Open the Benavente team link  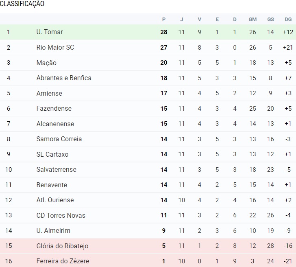point(51,185)
